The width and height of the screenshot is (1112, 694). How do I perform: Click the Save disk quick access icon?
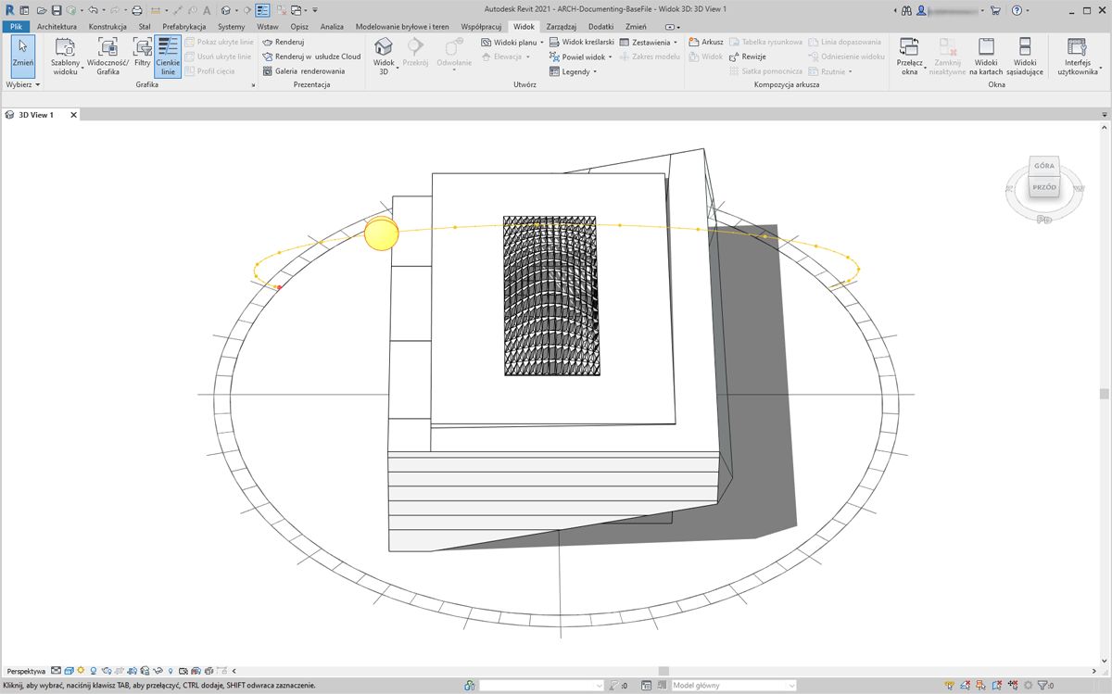57,9
